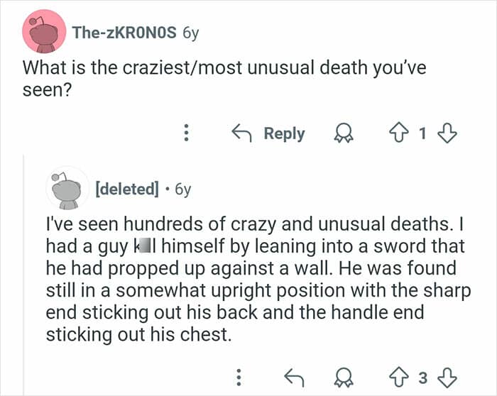Click the deleted comment's 6y timestamp
497x396 pixels.
[182, 189]
